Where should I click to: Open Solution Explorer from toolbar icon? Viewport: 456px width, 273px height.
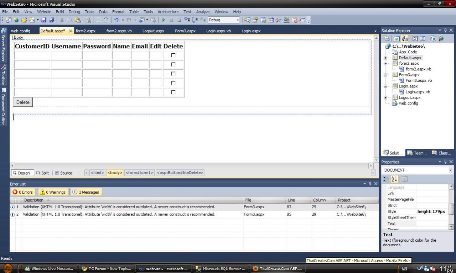point(247,20)
